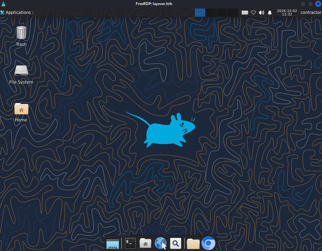Viewport: 322px width, 251px height.
Task: Switch to the second workspace
Action: click(211, 13)
